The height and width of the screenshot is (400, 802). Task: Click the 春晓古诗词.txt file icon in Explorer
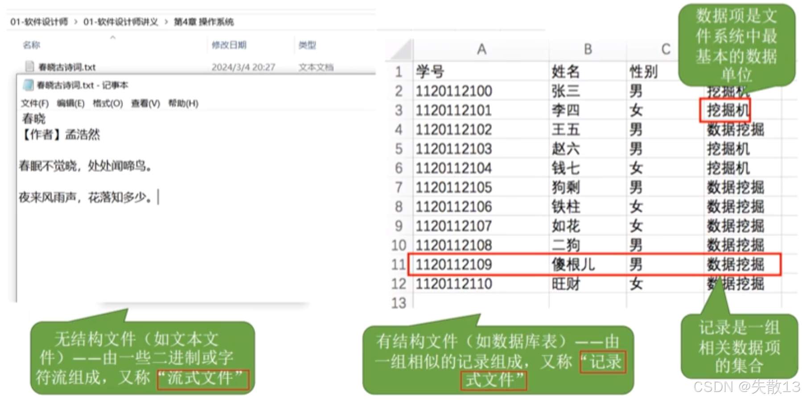click(29, 66)
